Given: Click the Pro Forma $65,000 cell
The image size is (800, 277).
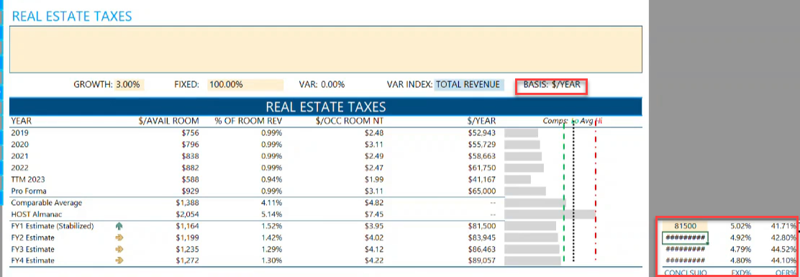Looking at the screenshot, I should tap(482, 191).
